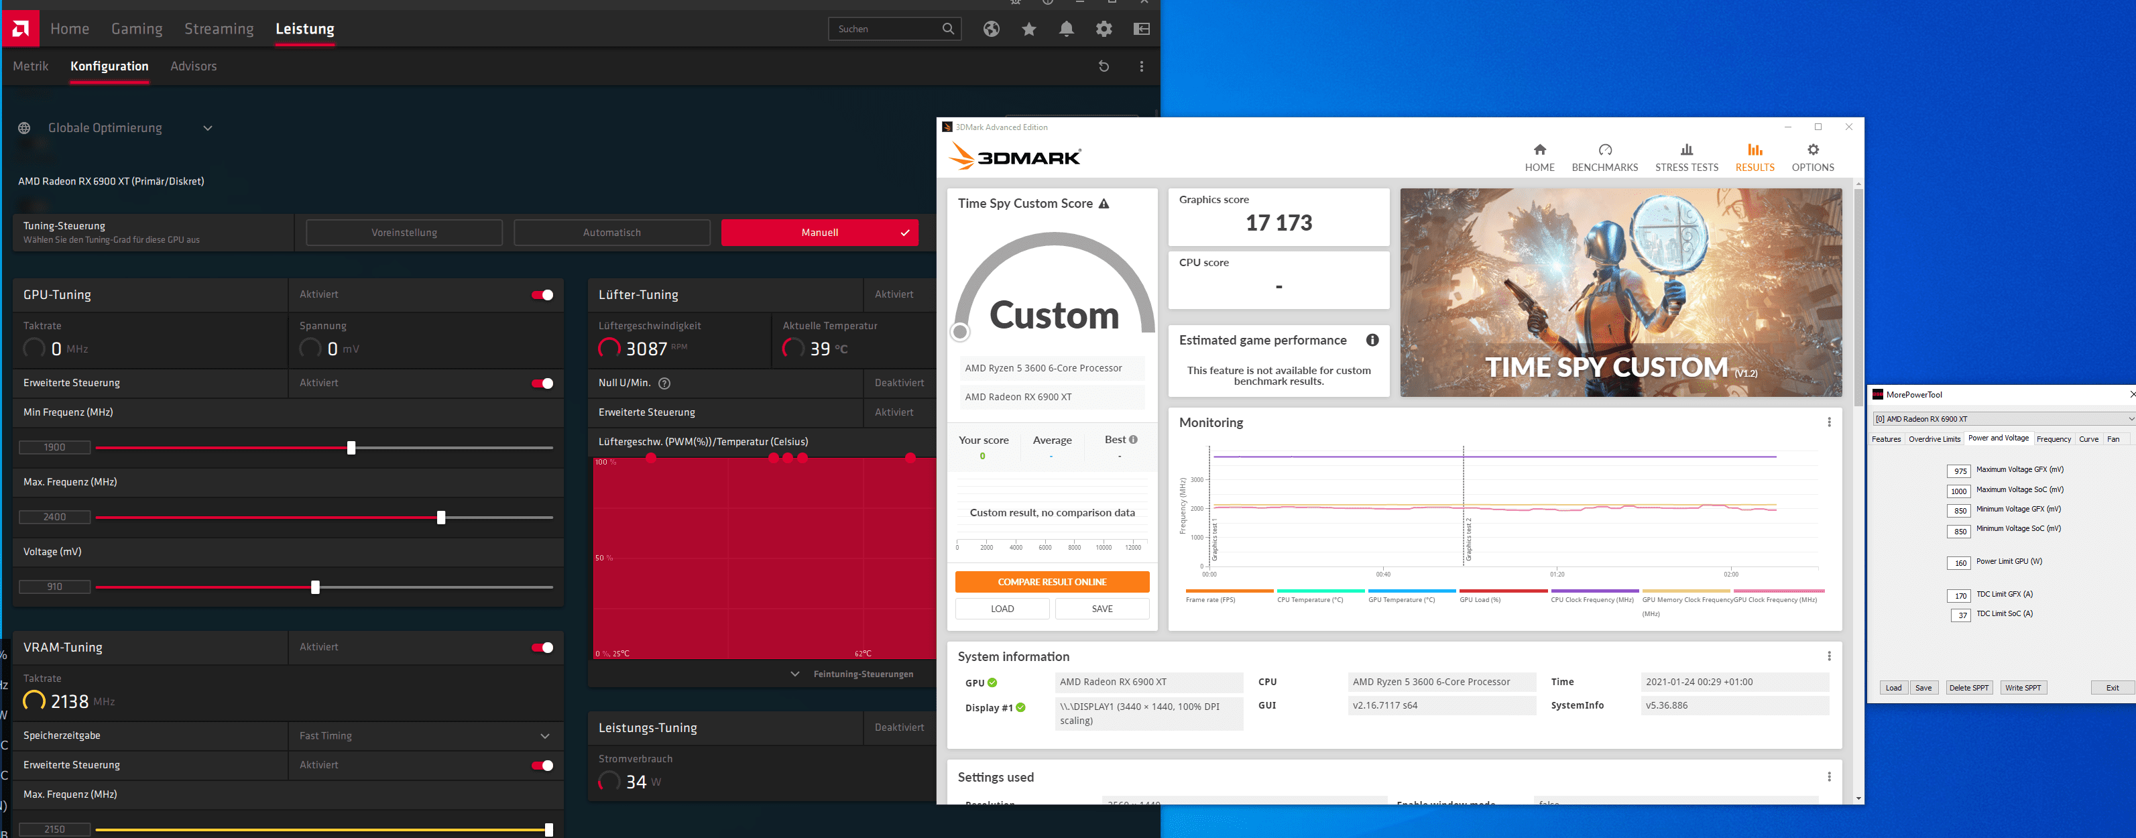
Task: Open MorePowerTool Curve tab
Action: coord(2088,439)
